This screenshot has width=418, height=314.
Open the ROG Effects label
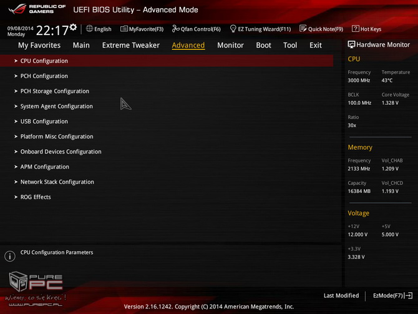(x=36, y=197)
